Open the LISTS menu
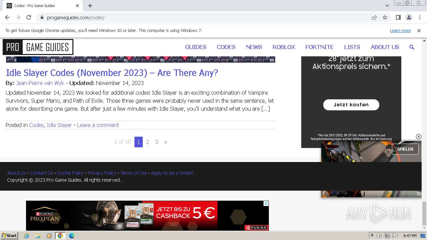The width and height of the screenshot is (427, 240). click(x=352, y=47)
